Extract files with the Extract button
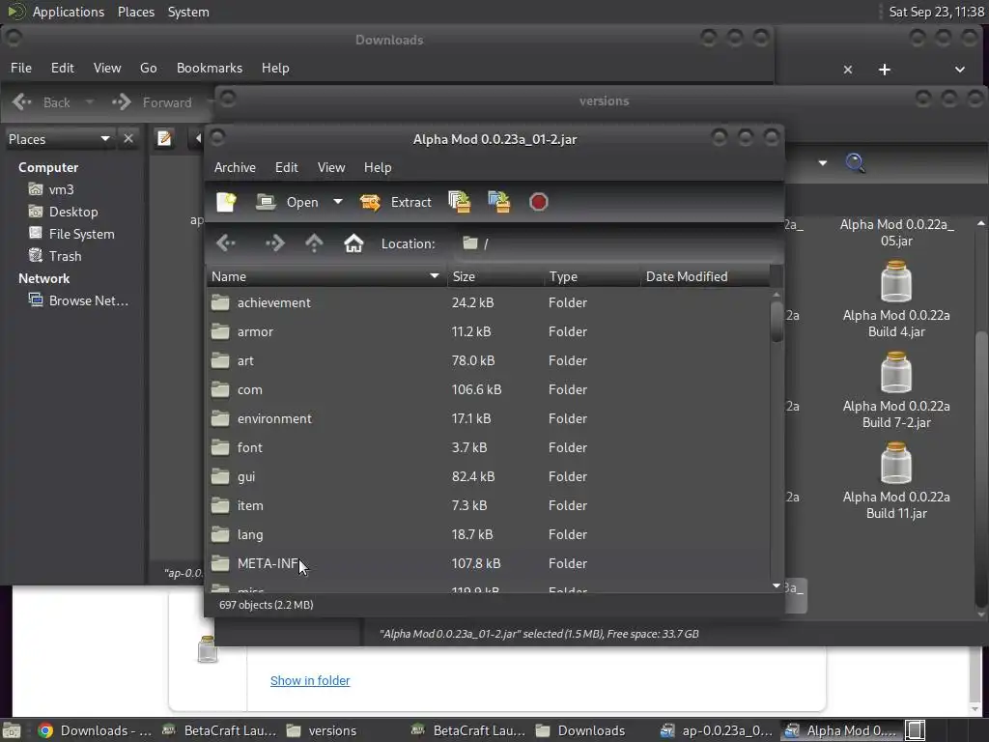This screenshot has height=742, width=989. [x=395, y=202]
